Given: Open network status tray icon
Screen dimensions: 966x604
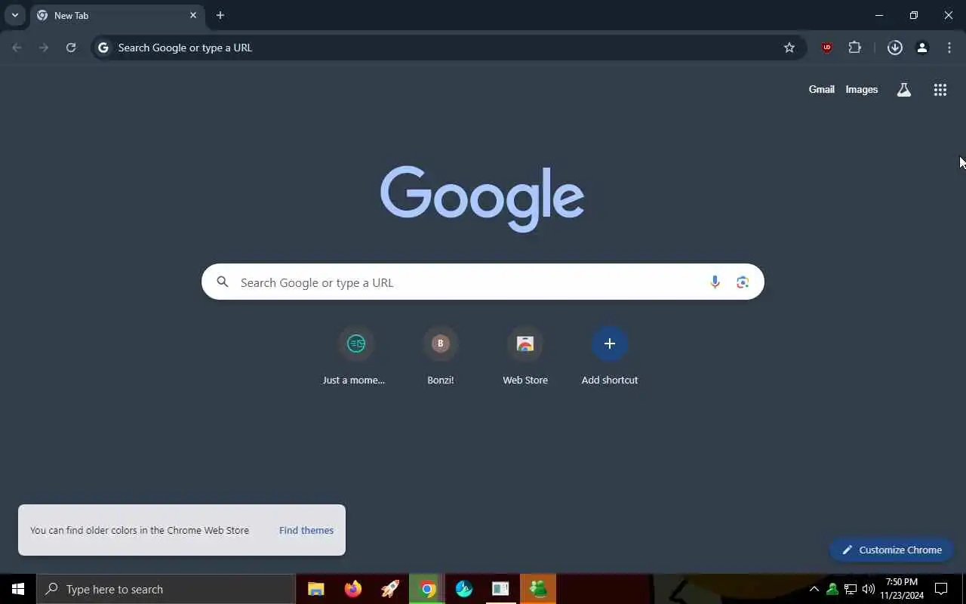Looking at the screenshot, I should (x=851, y=589).
